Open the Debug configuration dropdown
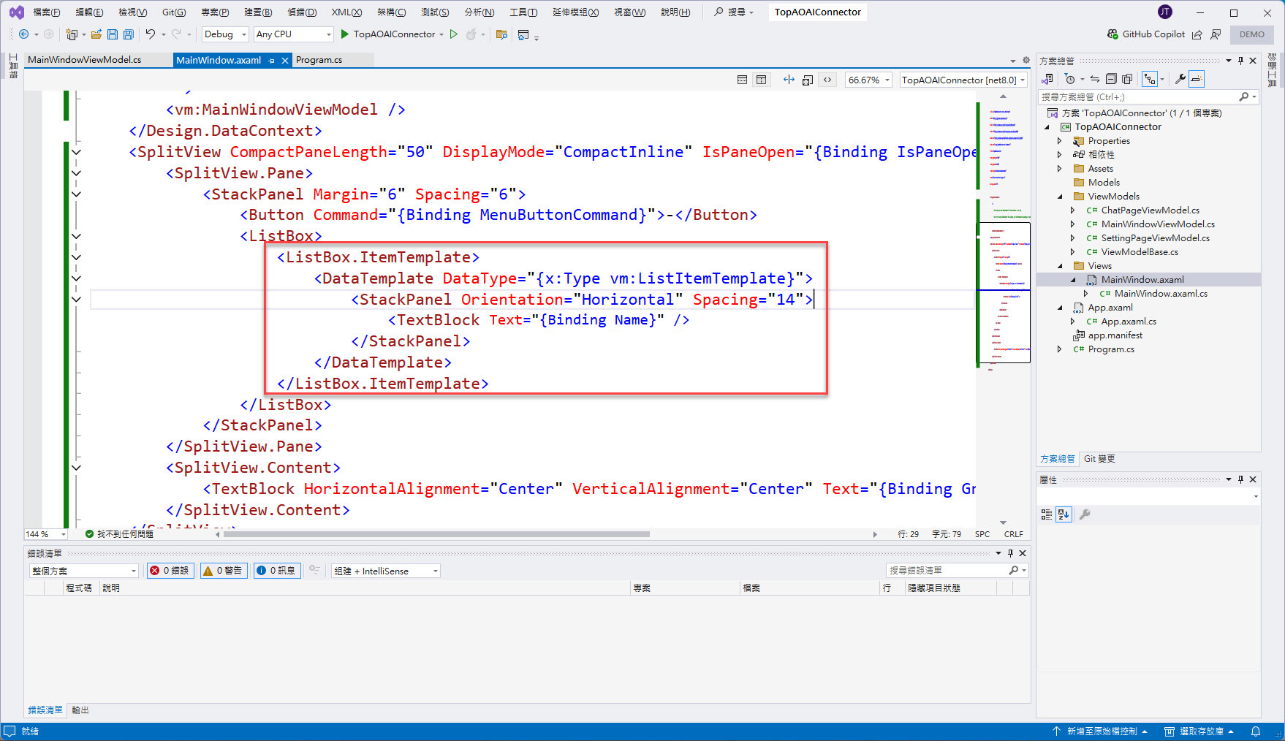The image size is (1285, 741). 225,34
